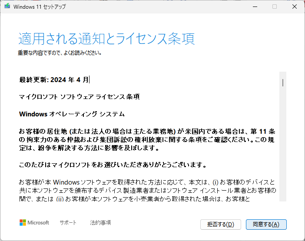305x241 pixels.
Task: Minimize the setup window
Action: click(x=255, y=7)
